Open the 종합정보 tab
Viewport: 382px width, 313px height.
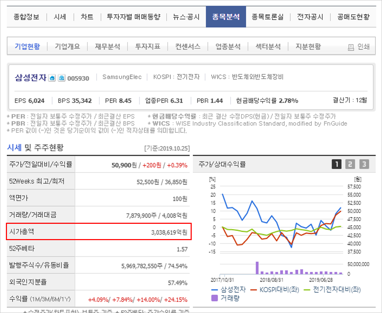pos(26,17)
